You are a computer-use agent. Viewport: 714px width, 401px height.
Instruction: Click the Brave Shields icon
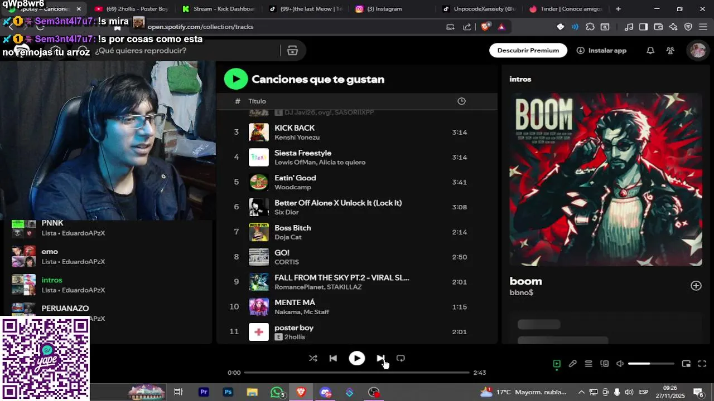[x=486, y=27]
